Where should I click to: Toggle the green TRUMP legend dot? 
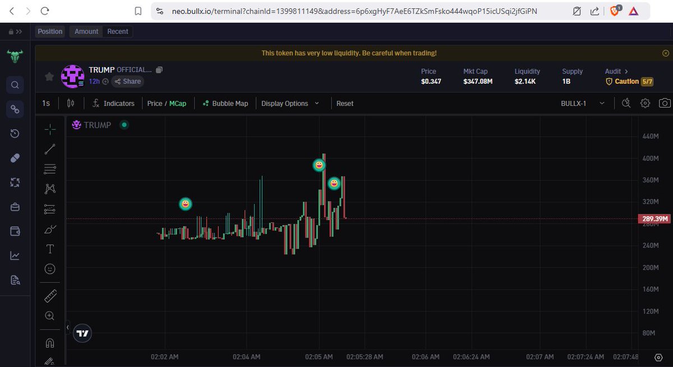(x=125, y=125)
